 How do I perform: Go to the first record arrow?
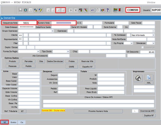pyautogui.click(x=48, y=10)
